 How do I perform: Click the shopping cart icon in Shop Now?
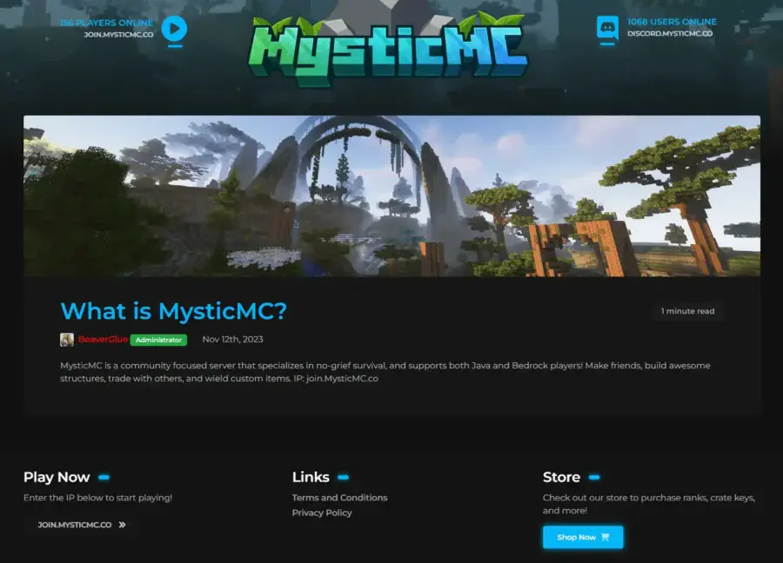coord(606,537)
